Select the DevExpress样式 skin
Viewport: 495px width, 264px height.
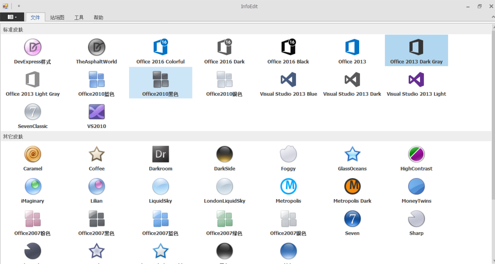pos(32,51)
